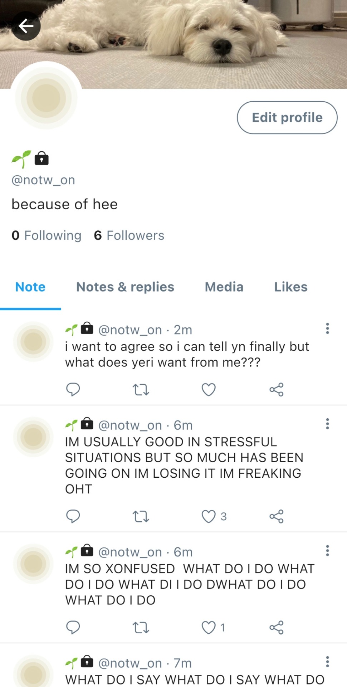Reply to the STRESSFUL SITUATIONS note
The width and height of the screenshot is (347, 687).
(73, 516)
